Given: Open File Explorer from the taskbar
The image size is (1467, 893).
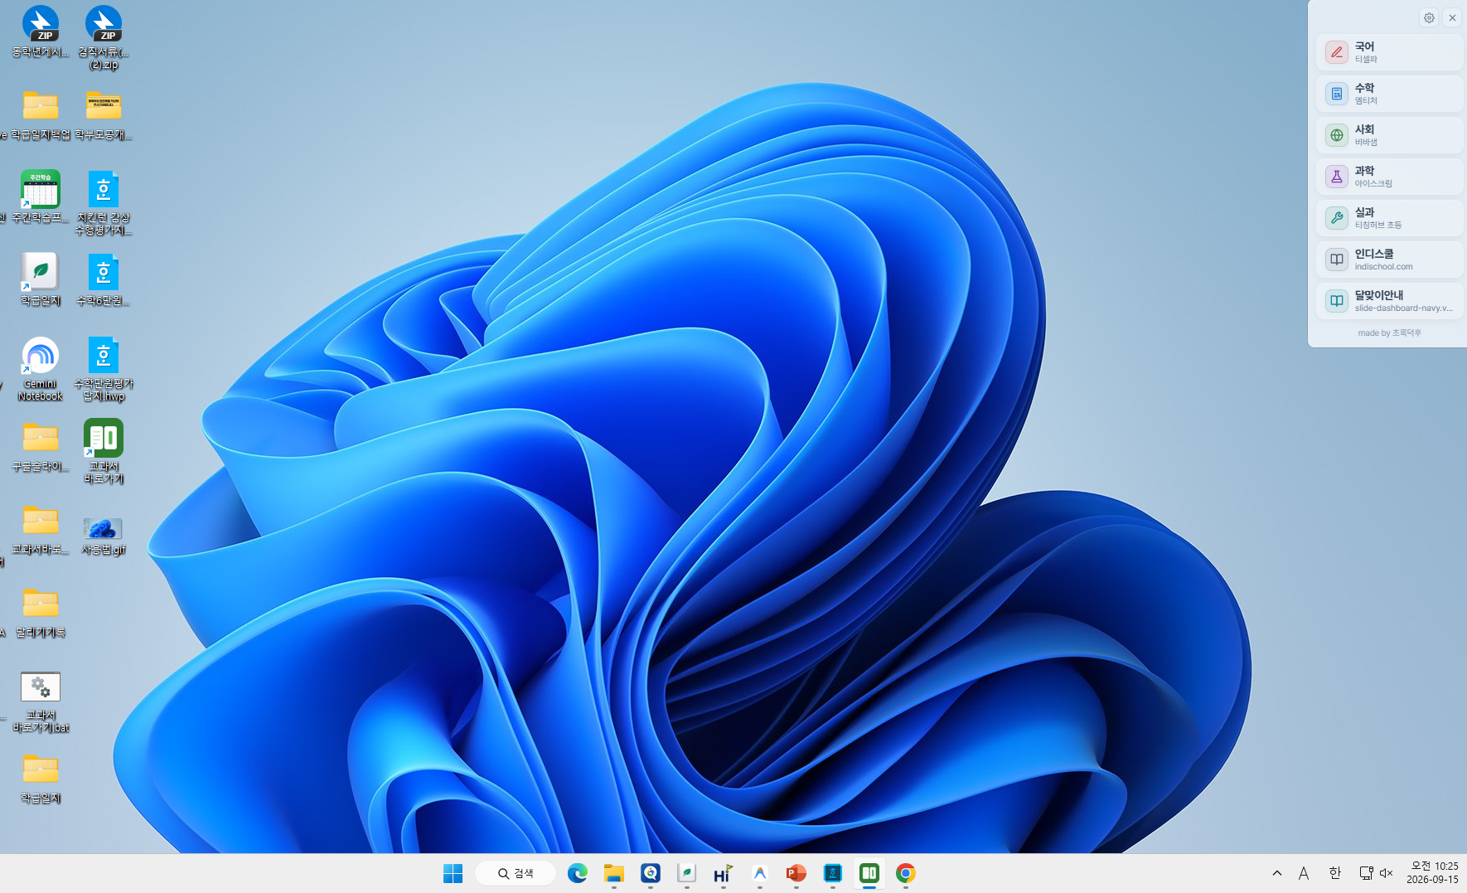Looking at the screenshot, I should coord(614,873).
